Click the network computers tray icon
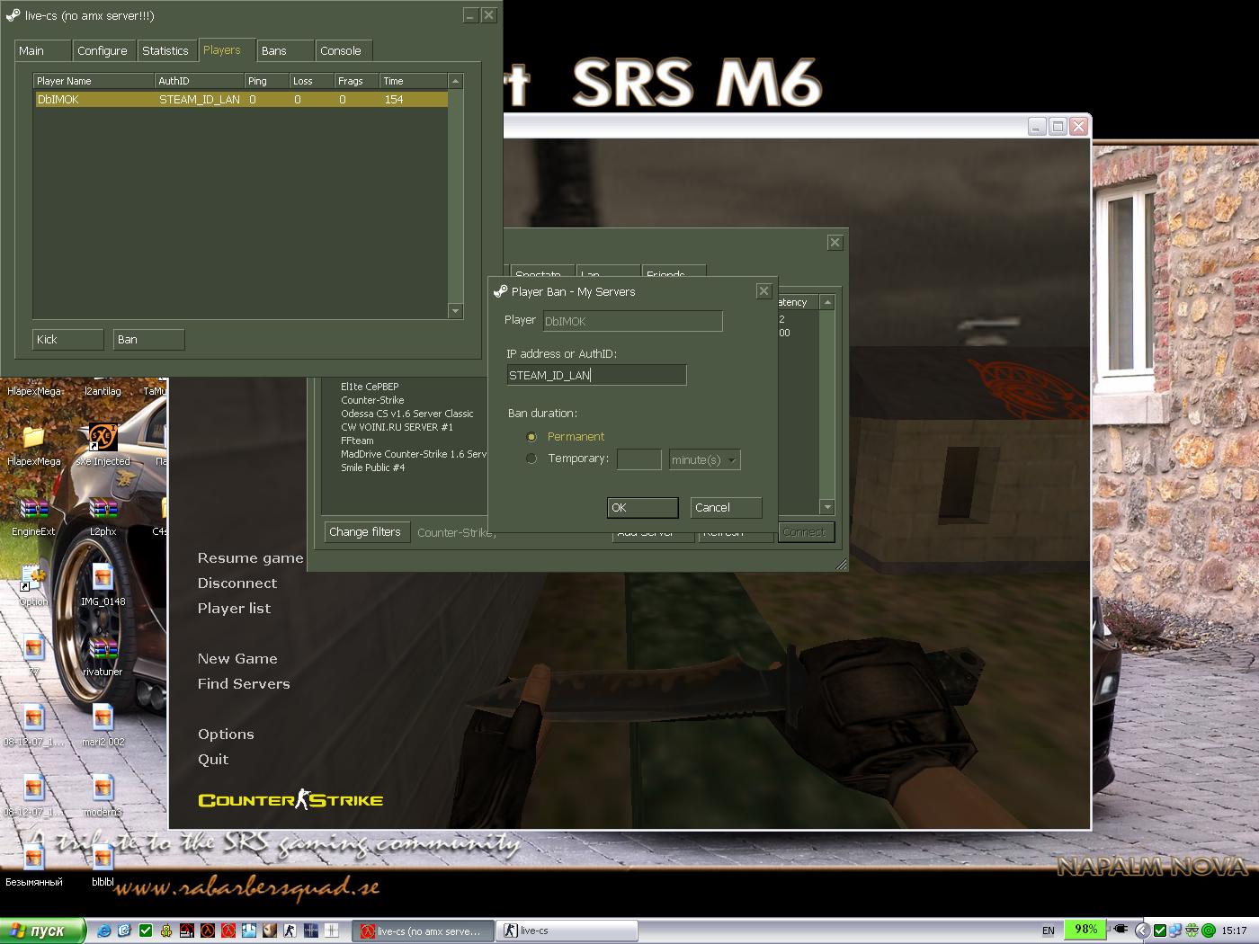Screen dimensions: 1259x944 pos(1176,931)
